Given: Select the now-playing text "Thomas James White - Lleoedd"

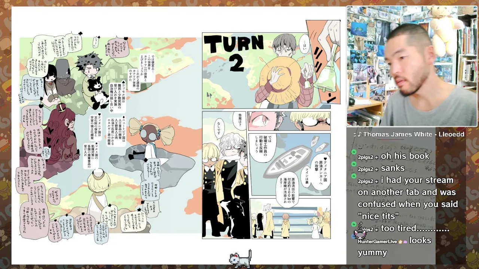Looking at the screenshot, I should [x=414, y=134].
